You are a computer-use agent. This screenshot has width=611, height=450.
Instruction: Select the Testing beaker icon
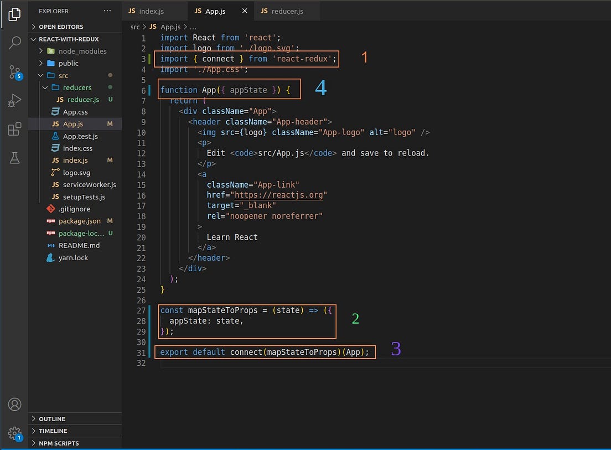point(14,158)
